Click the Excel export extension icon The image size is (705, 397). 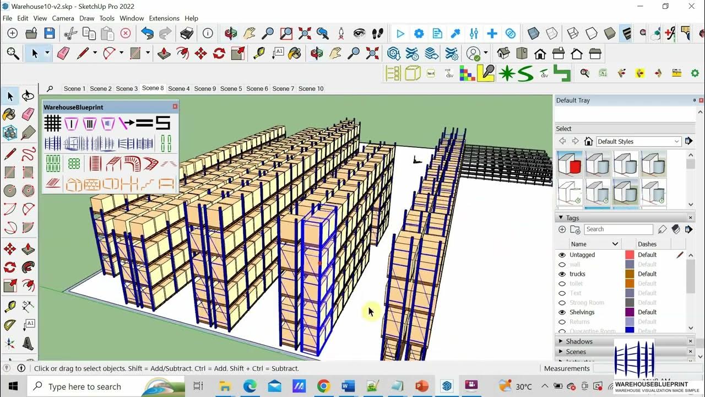(x=603, y=73)
